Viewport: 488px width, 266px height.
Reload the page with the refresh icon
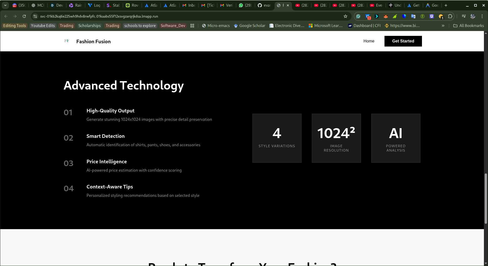[x=24, y=16]
